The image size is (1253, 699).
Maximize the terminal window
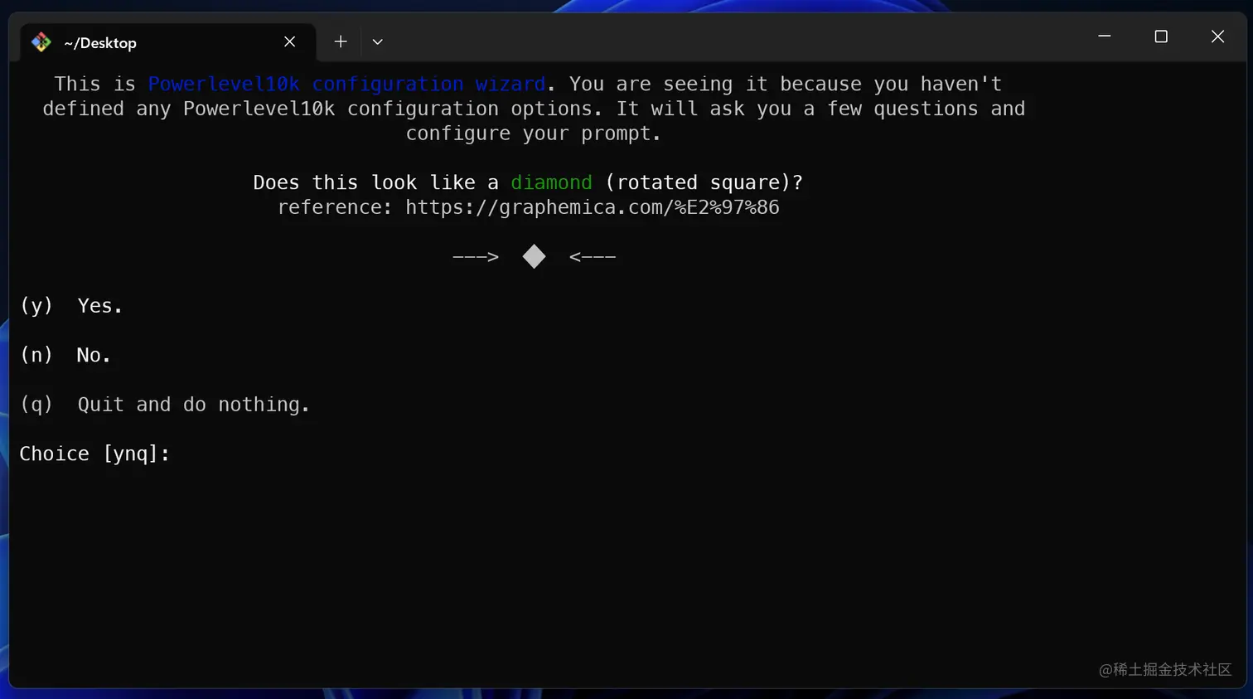tap(1161, 36)
